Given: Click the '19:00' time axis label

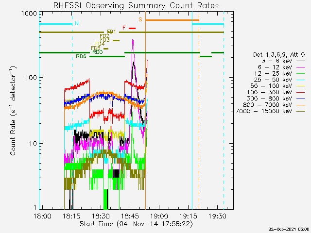Looking at the screenshot, I should (x=159, y=216).
